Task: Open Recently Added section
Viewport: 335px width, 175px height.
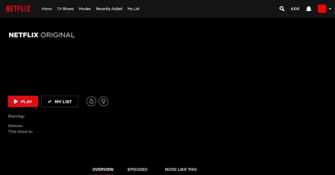Action: point(109,9)
